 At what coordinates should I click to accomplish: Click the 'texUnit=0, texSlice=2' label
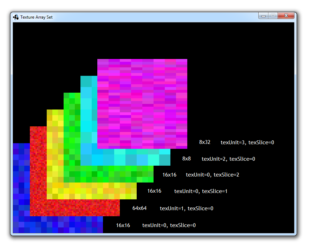[x=213, y=175]
